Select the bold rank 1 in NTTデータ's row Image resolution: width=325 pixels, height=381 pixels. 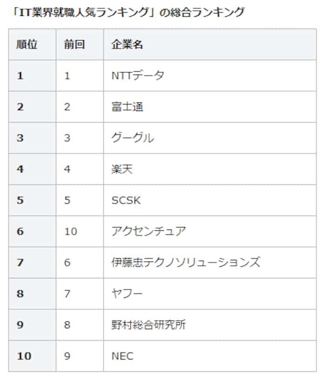[x=20, y=76]
